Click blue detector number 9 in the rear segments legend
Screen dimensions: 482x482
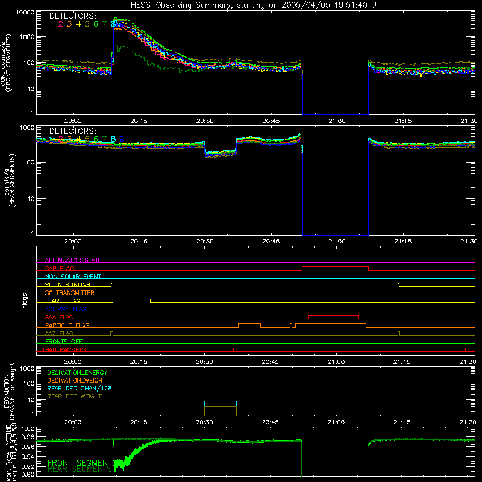(x=122, y=139)
